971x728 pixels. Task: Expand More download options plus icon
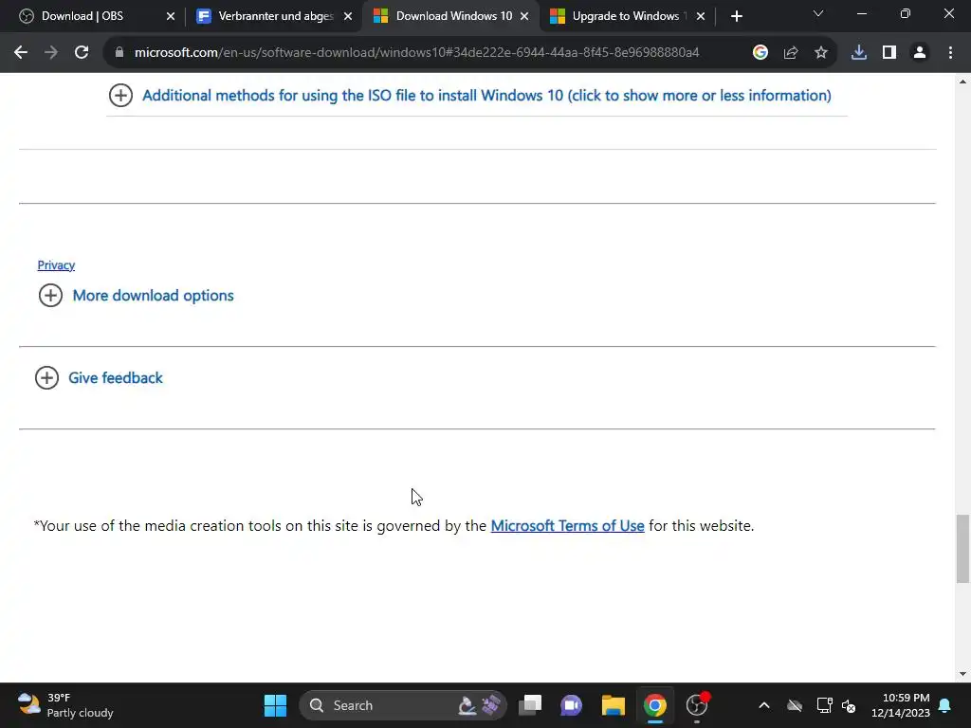tap(51, 296)
